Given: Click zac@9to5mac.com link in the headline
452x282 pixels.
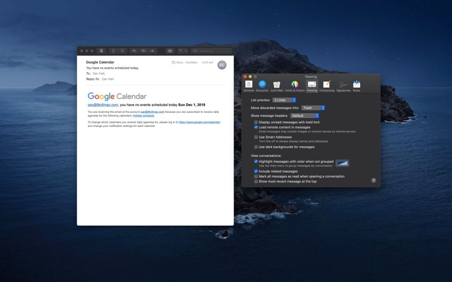Looking at the screenshot, I should click(x=102, y=105).
